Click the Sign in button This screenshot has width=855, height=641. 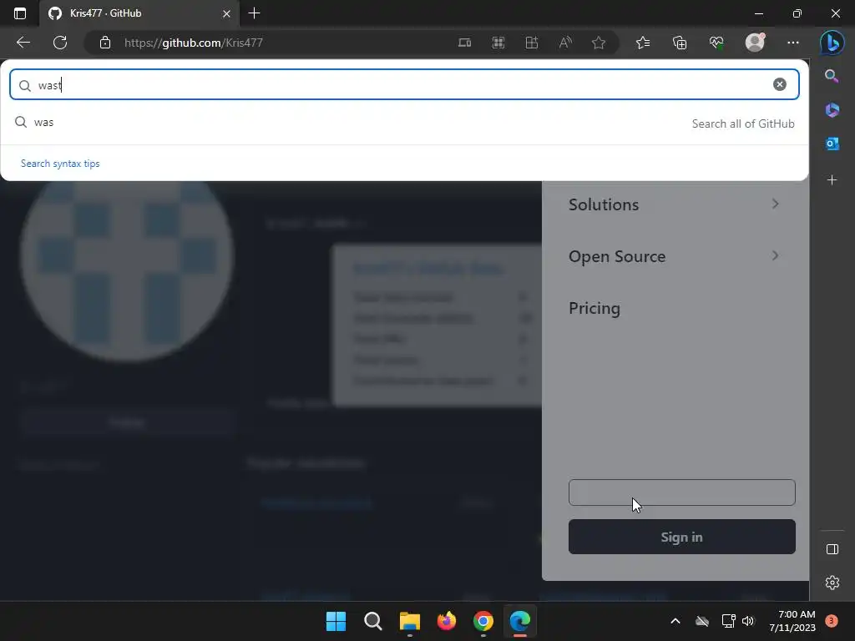tap(681, 537)
